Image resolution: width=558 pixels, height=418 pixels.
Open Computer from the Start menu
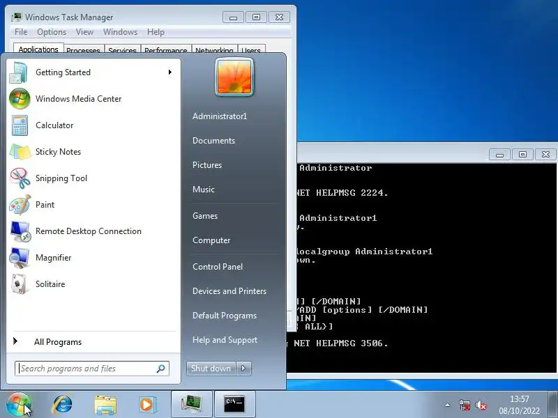211,240
